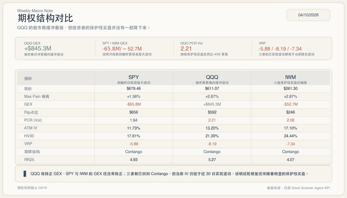The width and height of the screenshot is (347, 198).
Task: Click the Weekly Macro Note label
Action: (x=35, y=11)
